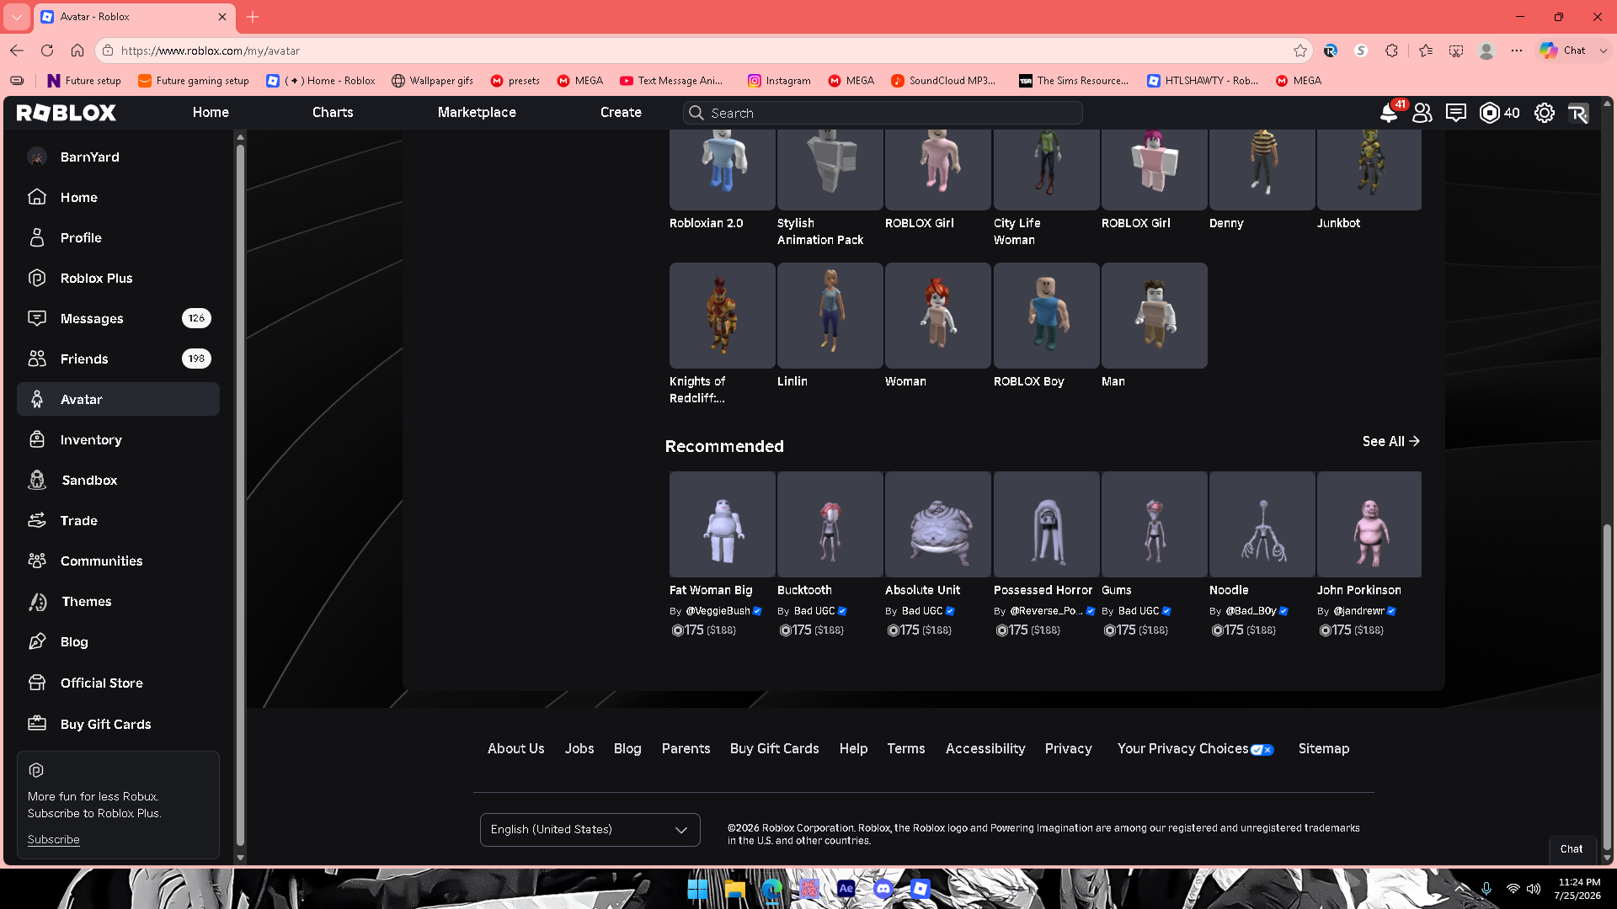Open browser Settings and more menu

point(1517,50)
